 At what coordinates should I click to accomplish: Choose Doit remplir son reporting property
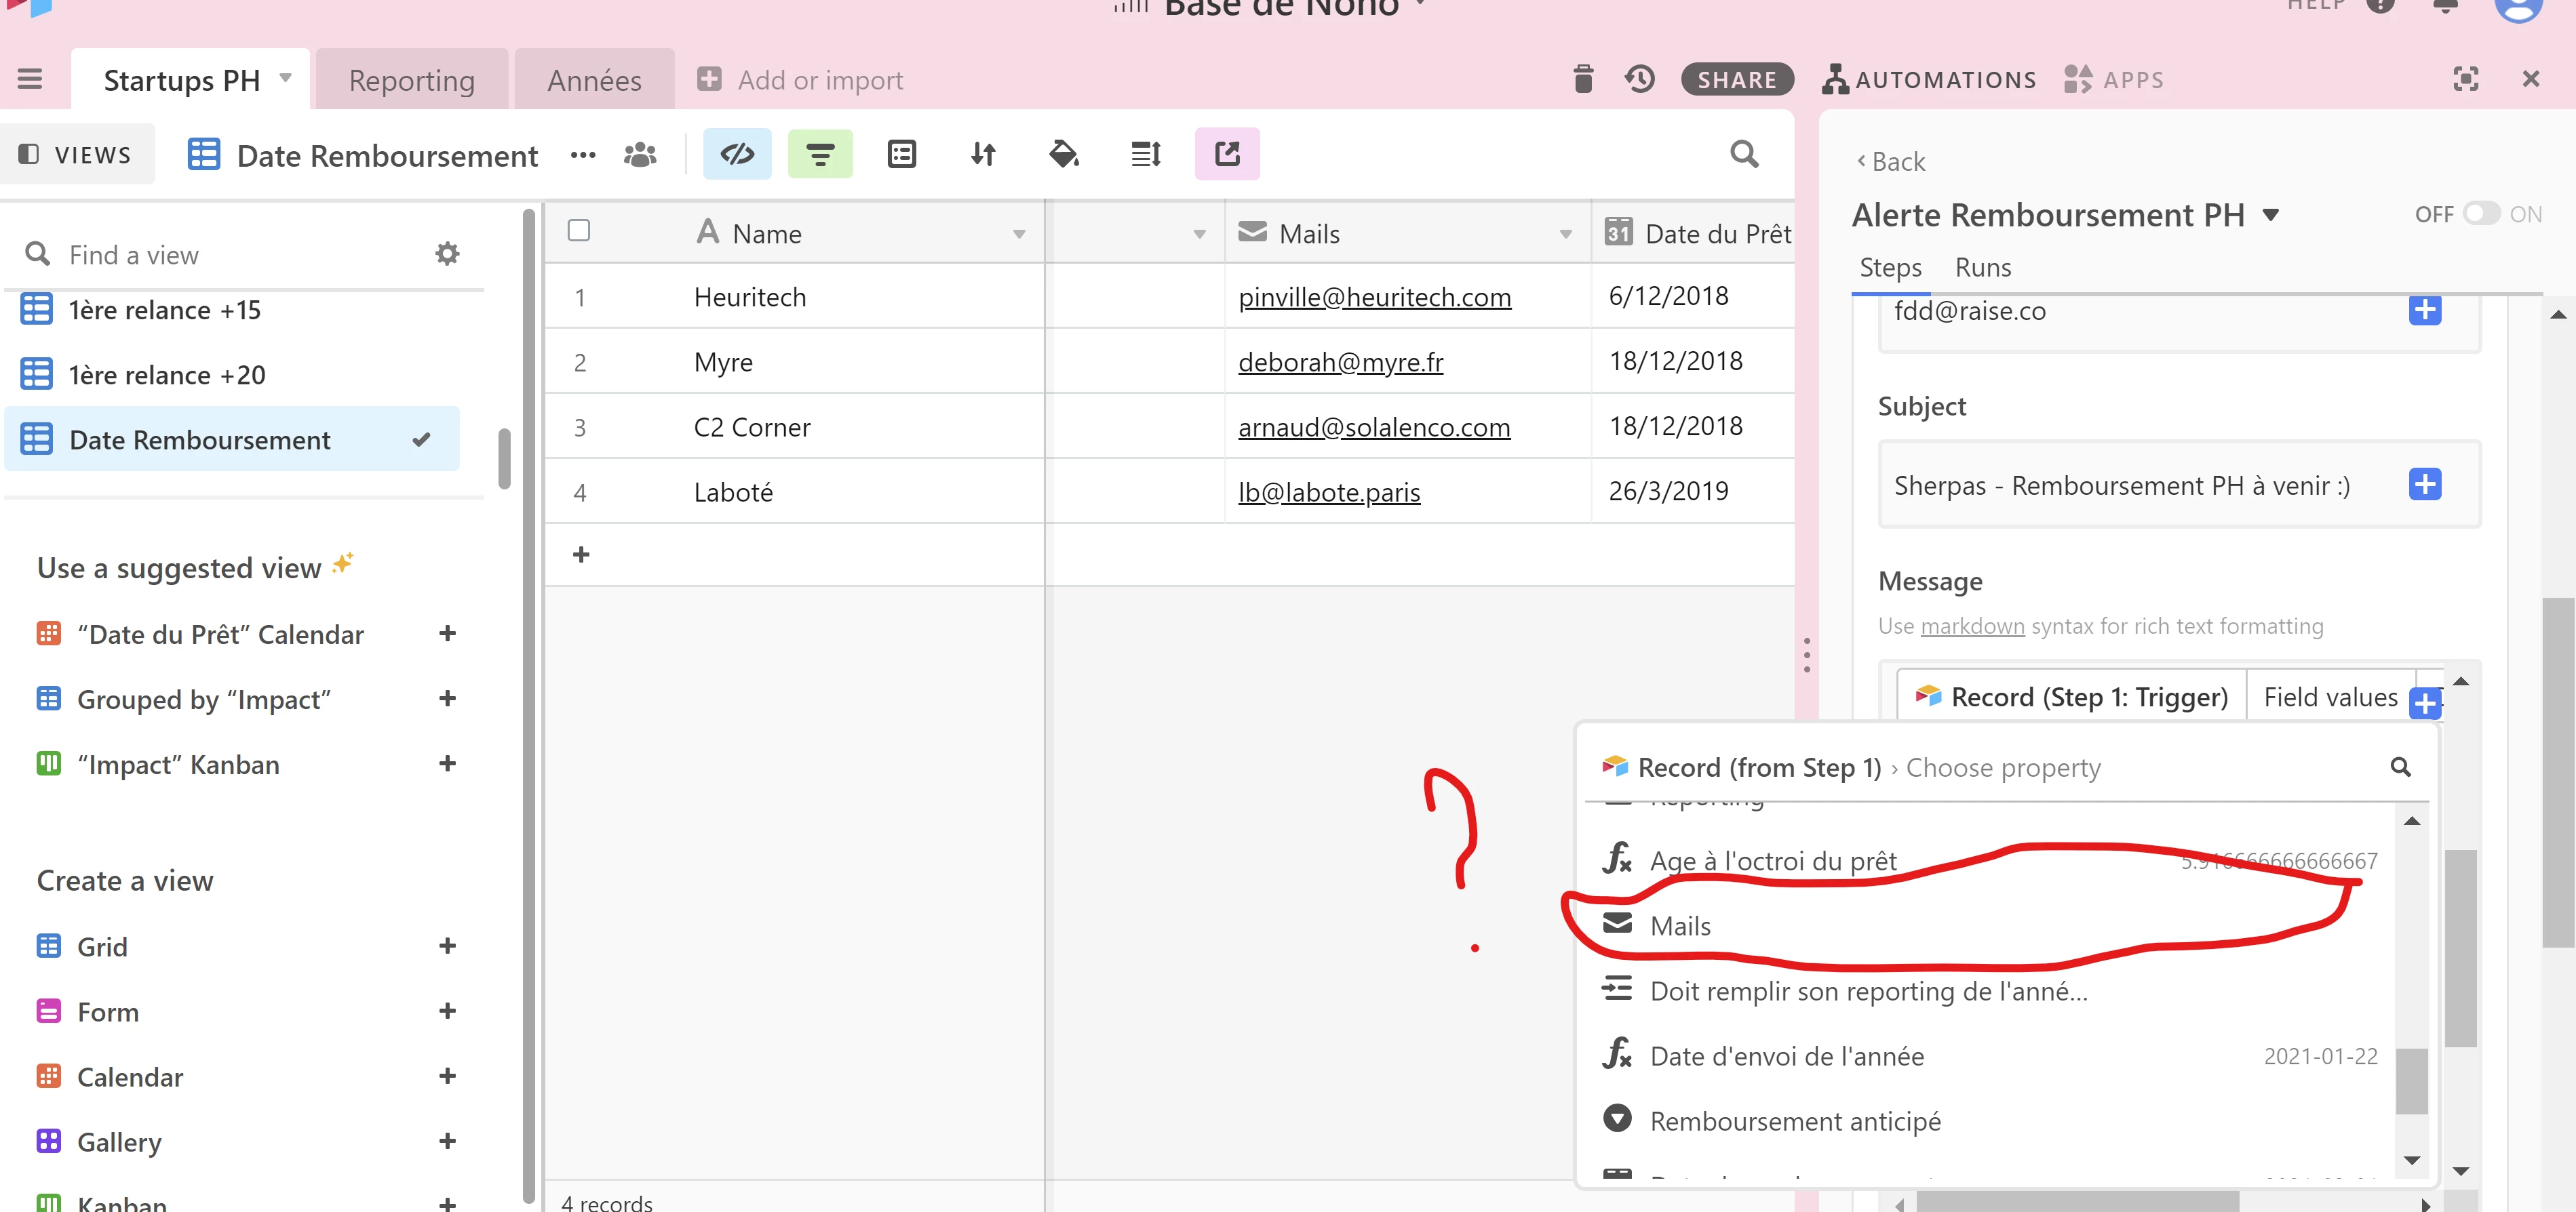(x=1990, y=991)
